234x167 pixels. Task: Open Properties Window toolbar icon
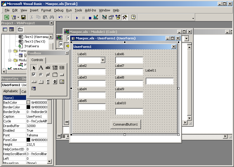[x=111, y=17]
